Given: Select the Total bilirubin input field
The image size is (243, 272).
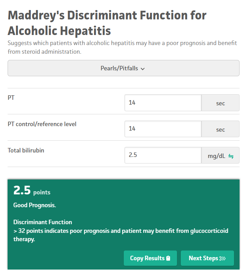Looking at the screenshot, I should point(163,155).
